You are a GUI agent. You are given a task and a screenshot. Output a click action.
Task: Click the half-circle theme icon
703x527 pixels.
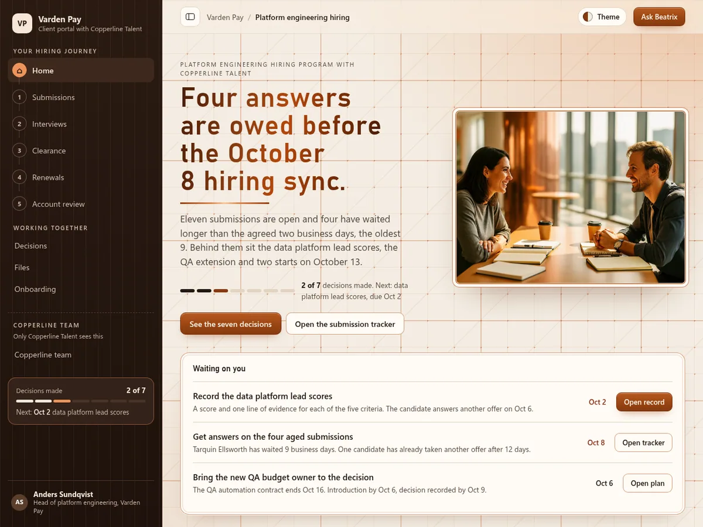pyautogui.click(x=588, y=17)
